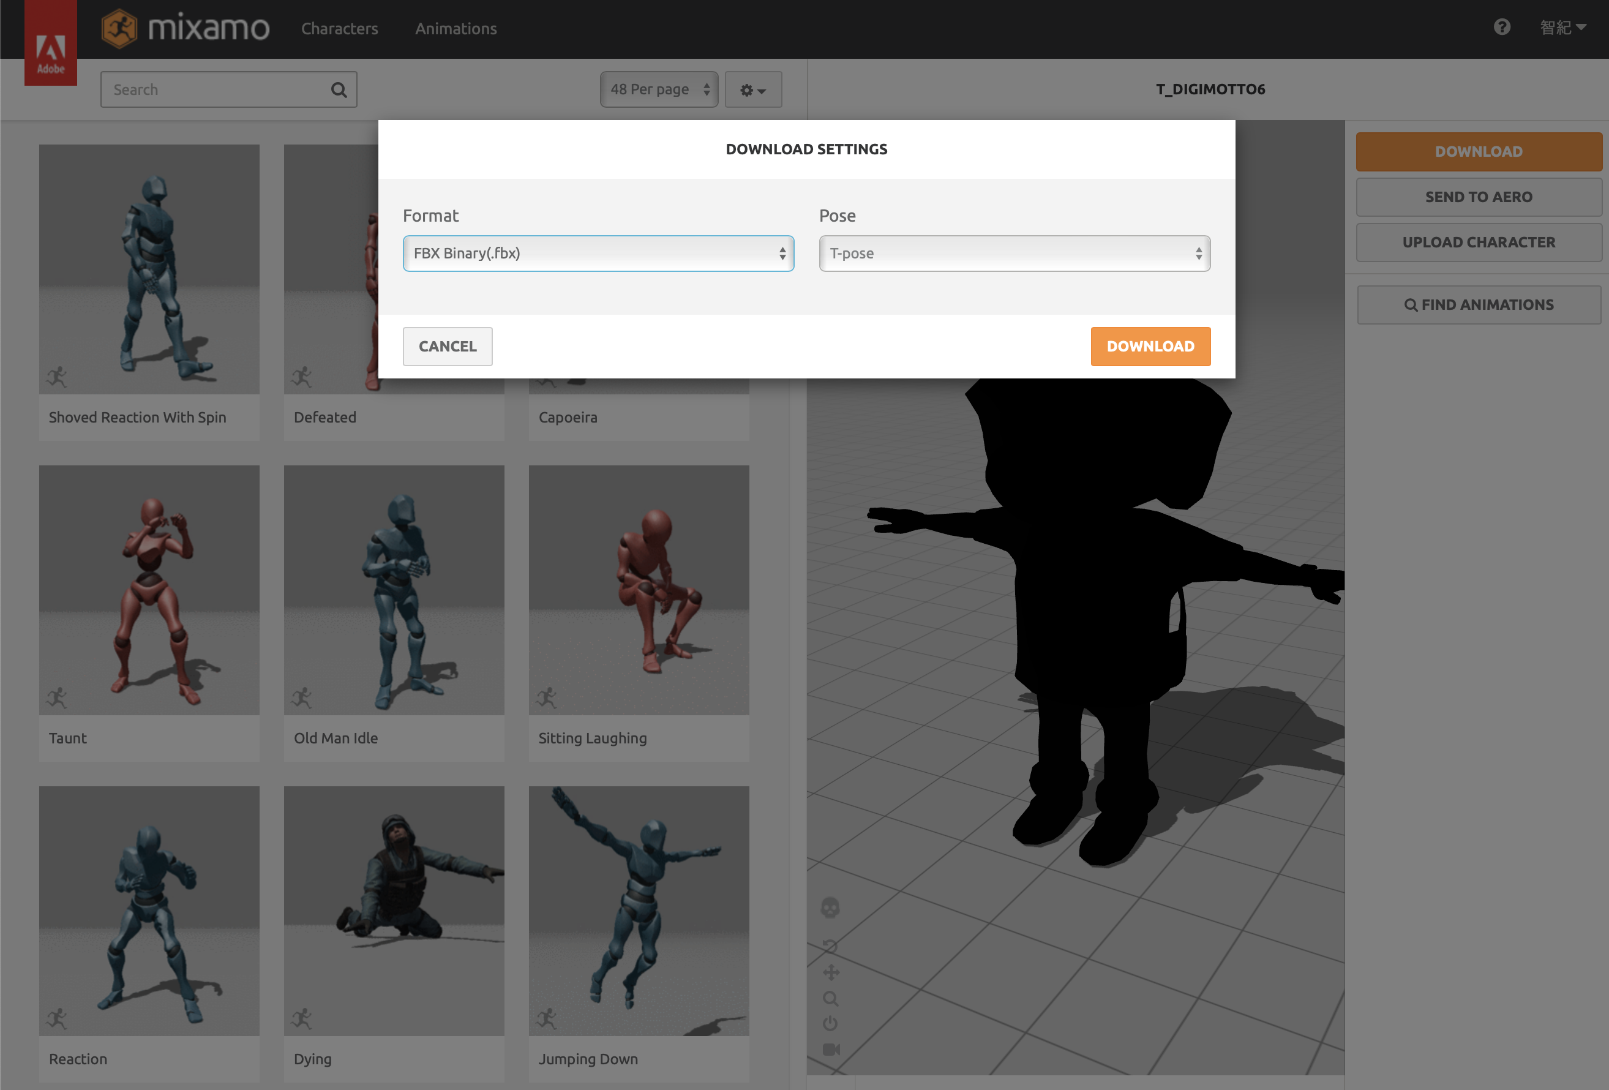The height and width of the screenshot is (1090, 1609).
Task: Cancel the Download Settings dialog
Action: [448, 346]
